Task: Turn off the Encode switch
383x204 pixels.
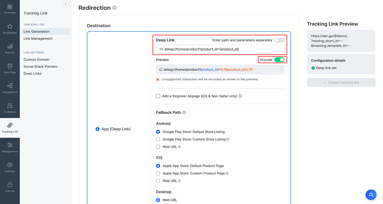Action: pos(279,60)
